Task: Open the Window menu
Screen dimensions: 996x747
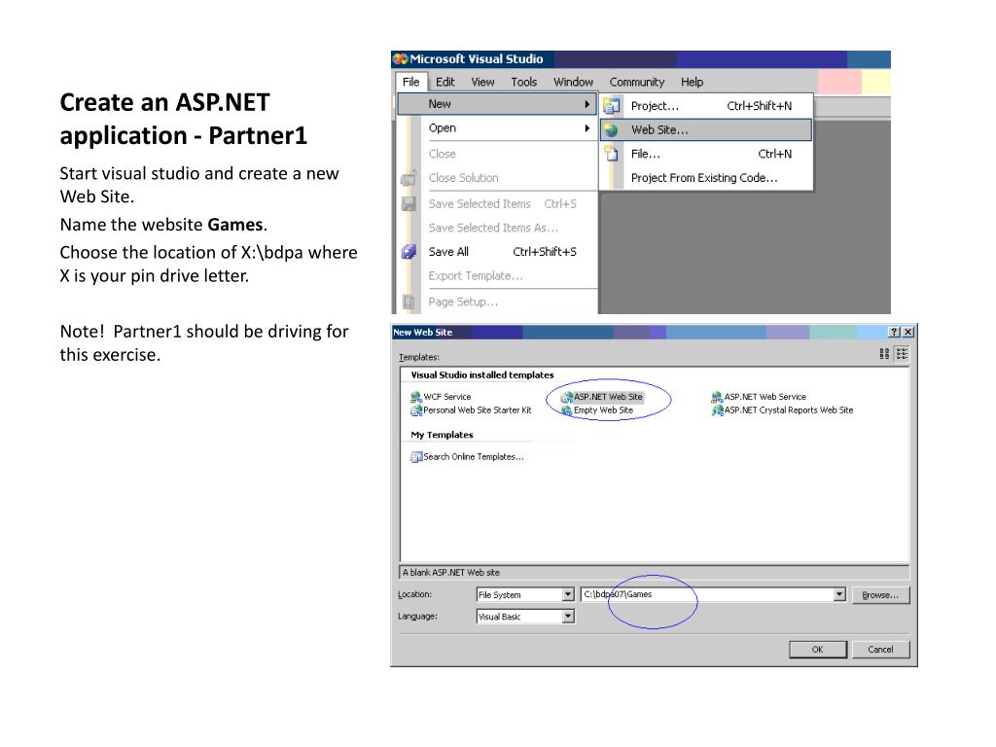Action: pos(573,82)
